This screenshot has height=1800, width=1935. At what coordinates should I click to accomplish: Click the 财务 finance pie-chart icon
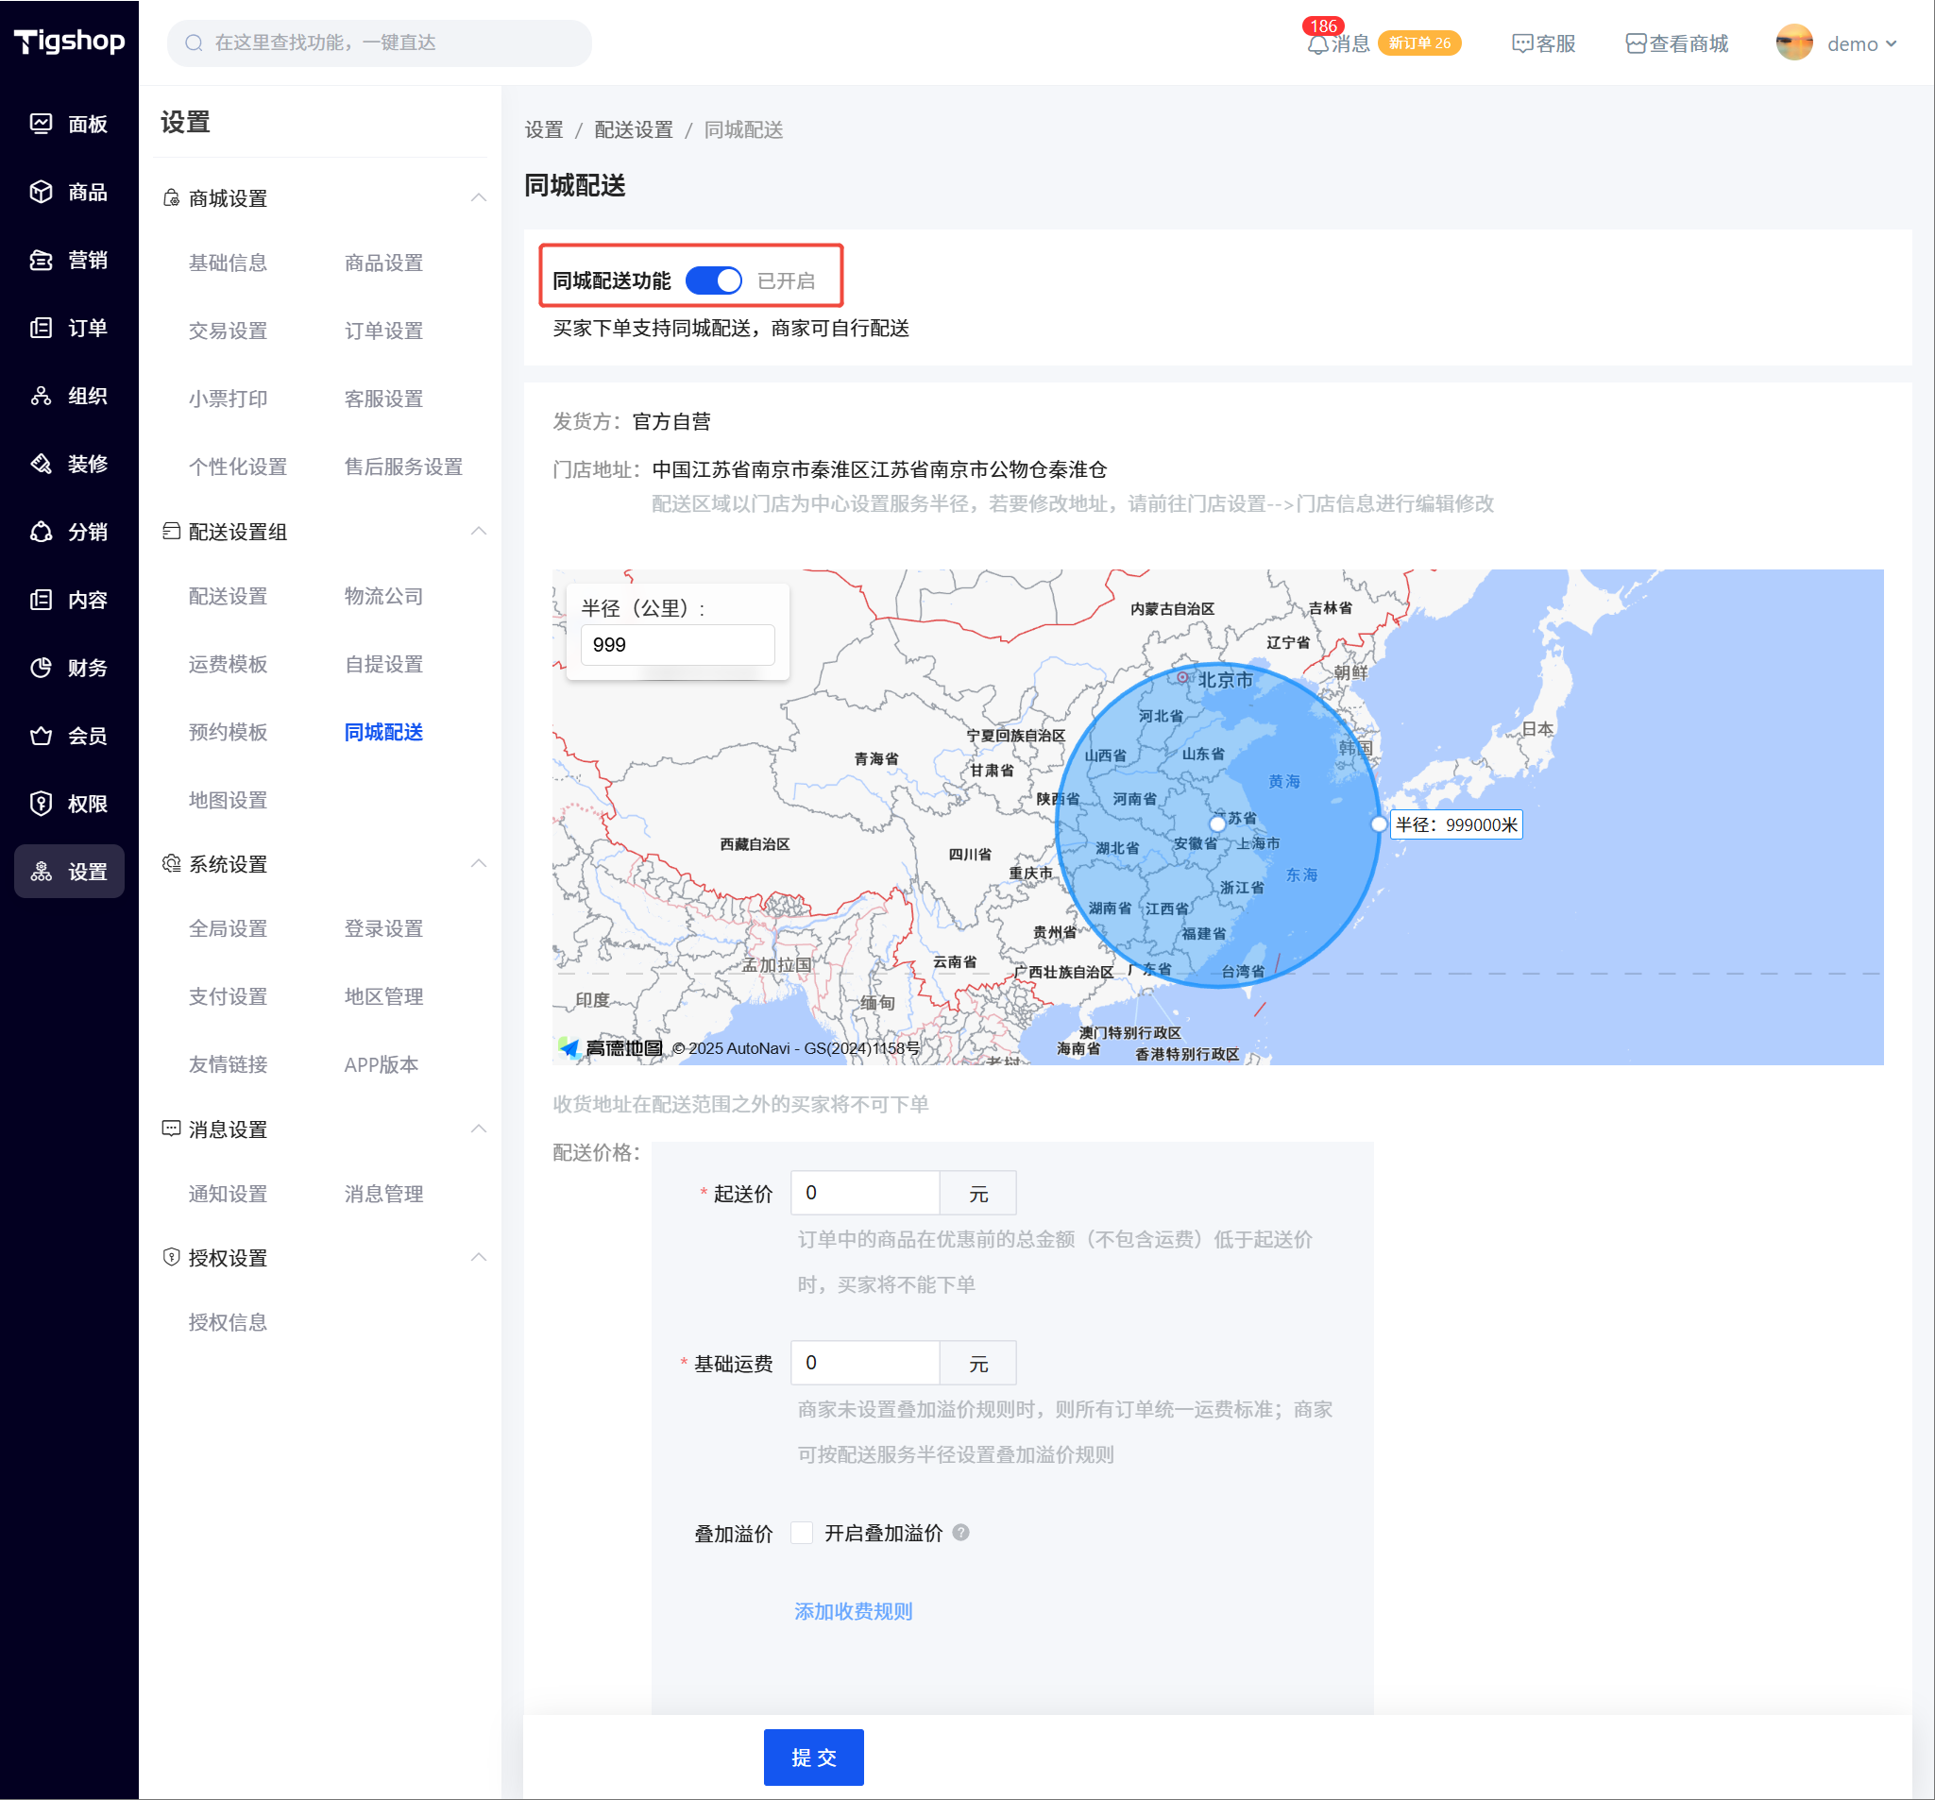click(41, 668)
